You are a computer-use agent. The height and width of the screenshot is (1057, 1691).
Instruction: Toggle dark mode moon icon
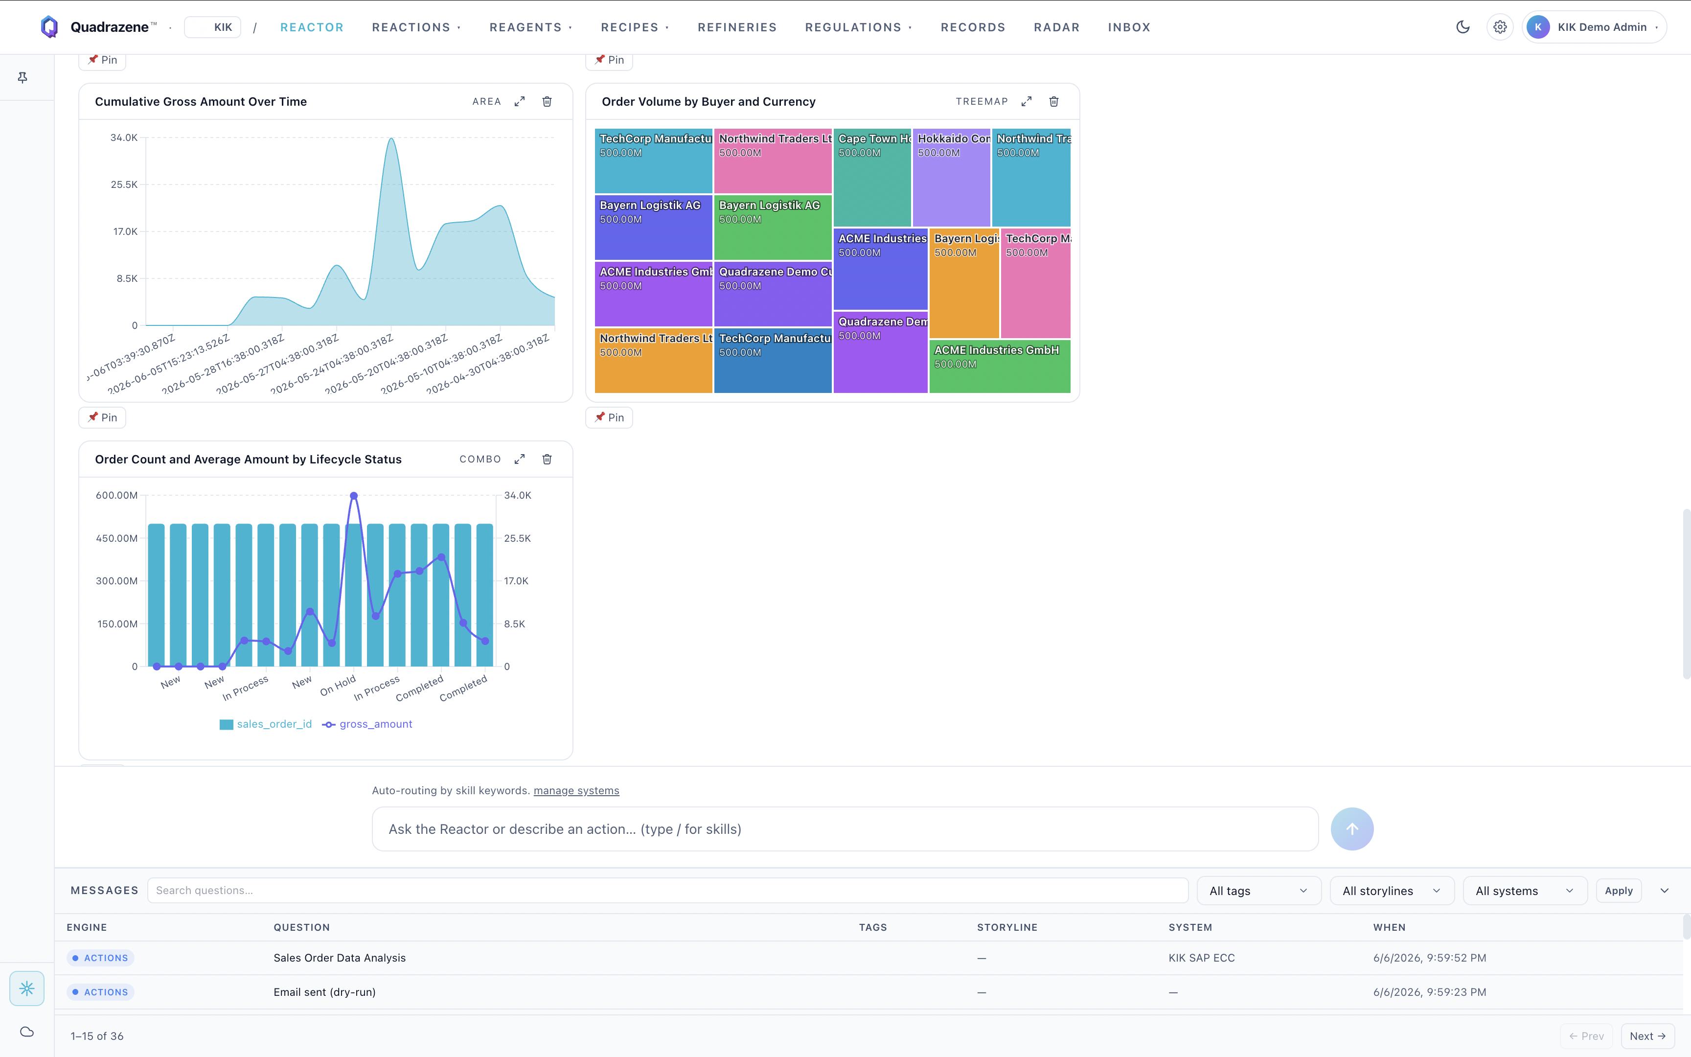tap(1462, 27)
